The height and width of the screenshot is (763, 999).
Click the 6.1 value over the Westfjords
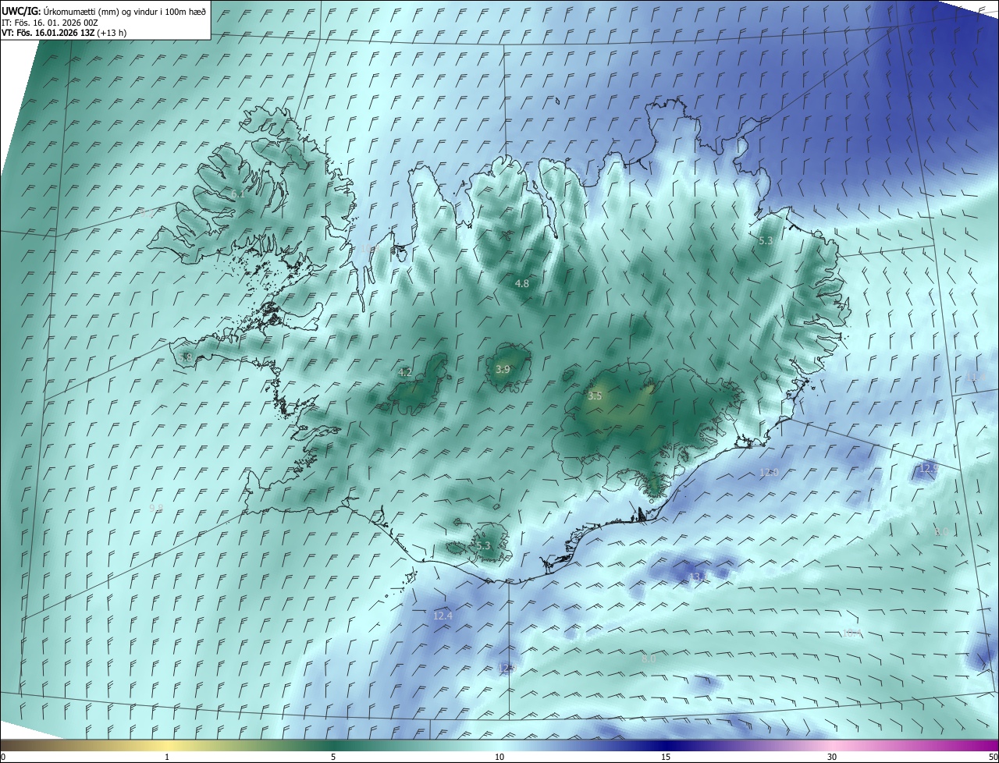tap(237, 193)
